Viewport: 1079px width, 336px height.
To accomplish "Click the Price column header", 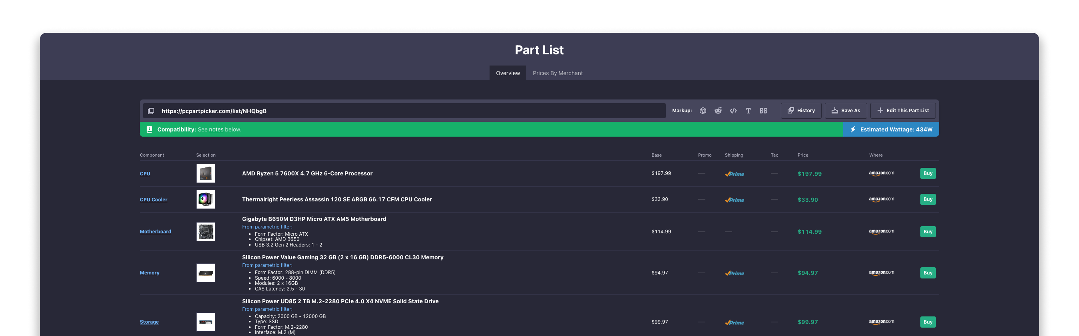I will click(802, 155).
